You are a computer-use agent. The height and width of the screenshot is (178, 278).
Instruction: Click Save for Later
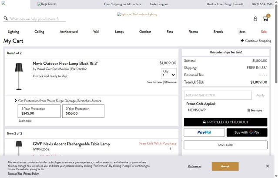click(x=154, y=82)
